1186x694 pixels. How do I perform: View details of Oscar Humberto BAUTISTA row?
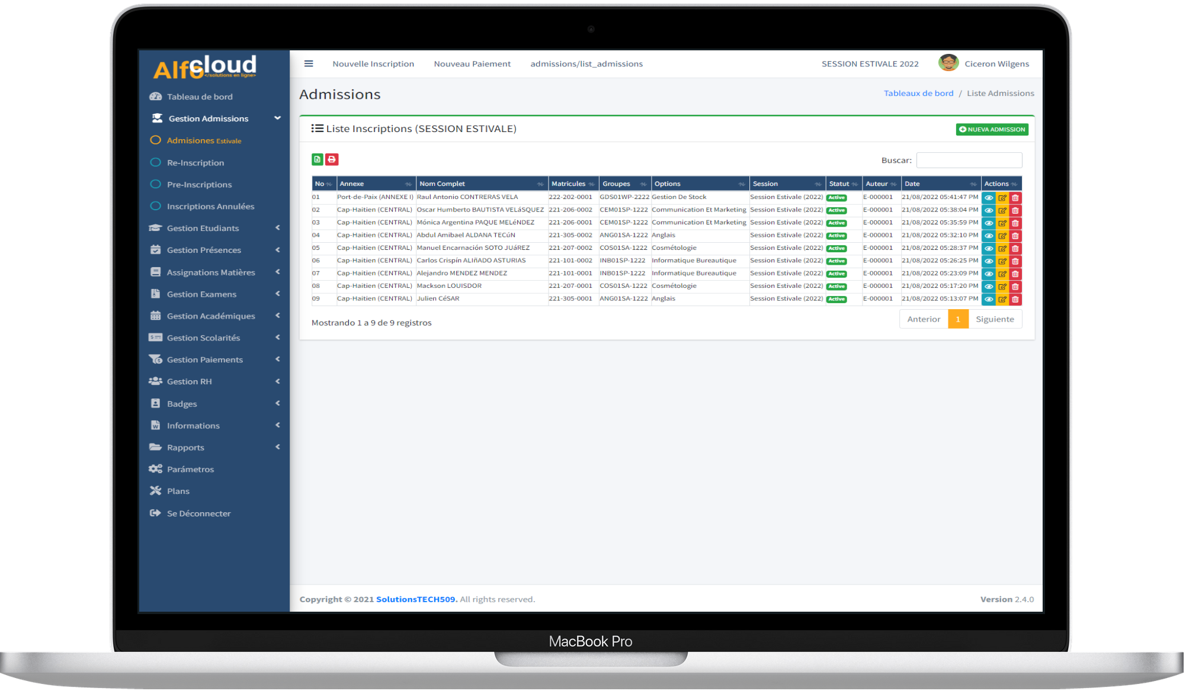tap(989, 211)
